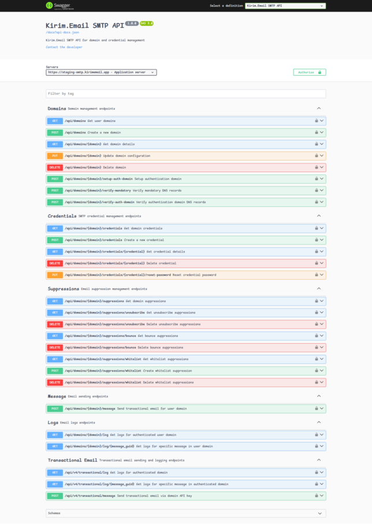
Task: Click lock icon on Get unsubscribe suppressions row
Action: click(316, 313)
